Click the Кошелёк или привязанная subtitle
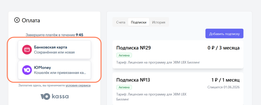Image resolution: width=261 pixels, height=105 pixels. [60, 73]
